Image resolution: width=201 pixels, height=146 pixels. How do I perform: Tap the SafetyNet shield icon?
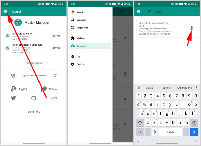[x=13, y=76]
